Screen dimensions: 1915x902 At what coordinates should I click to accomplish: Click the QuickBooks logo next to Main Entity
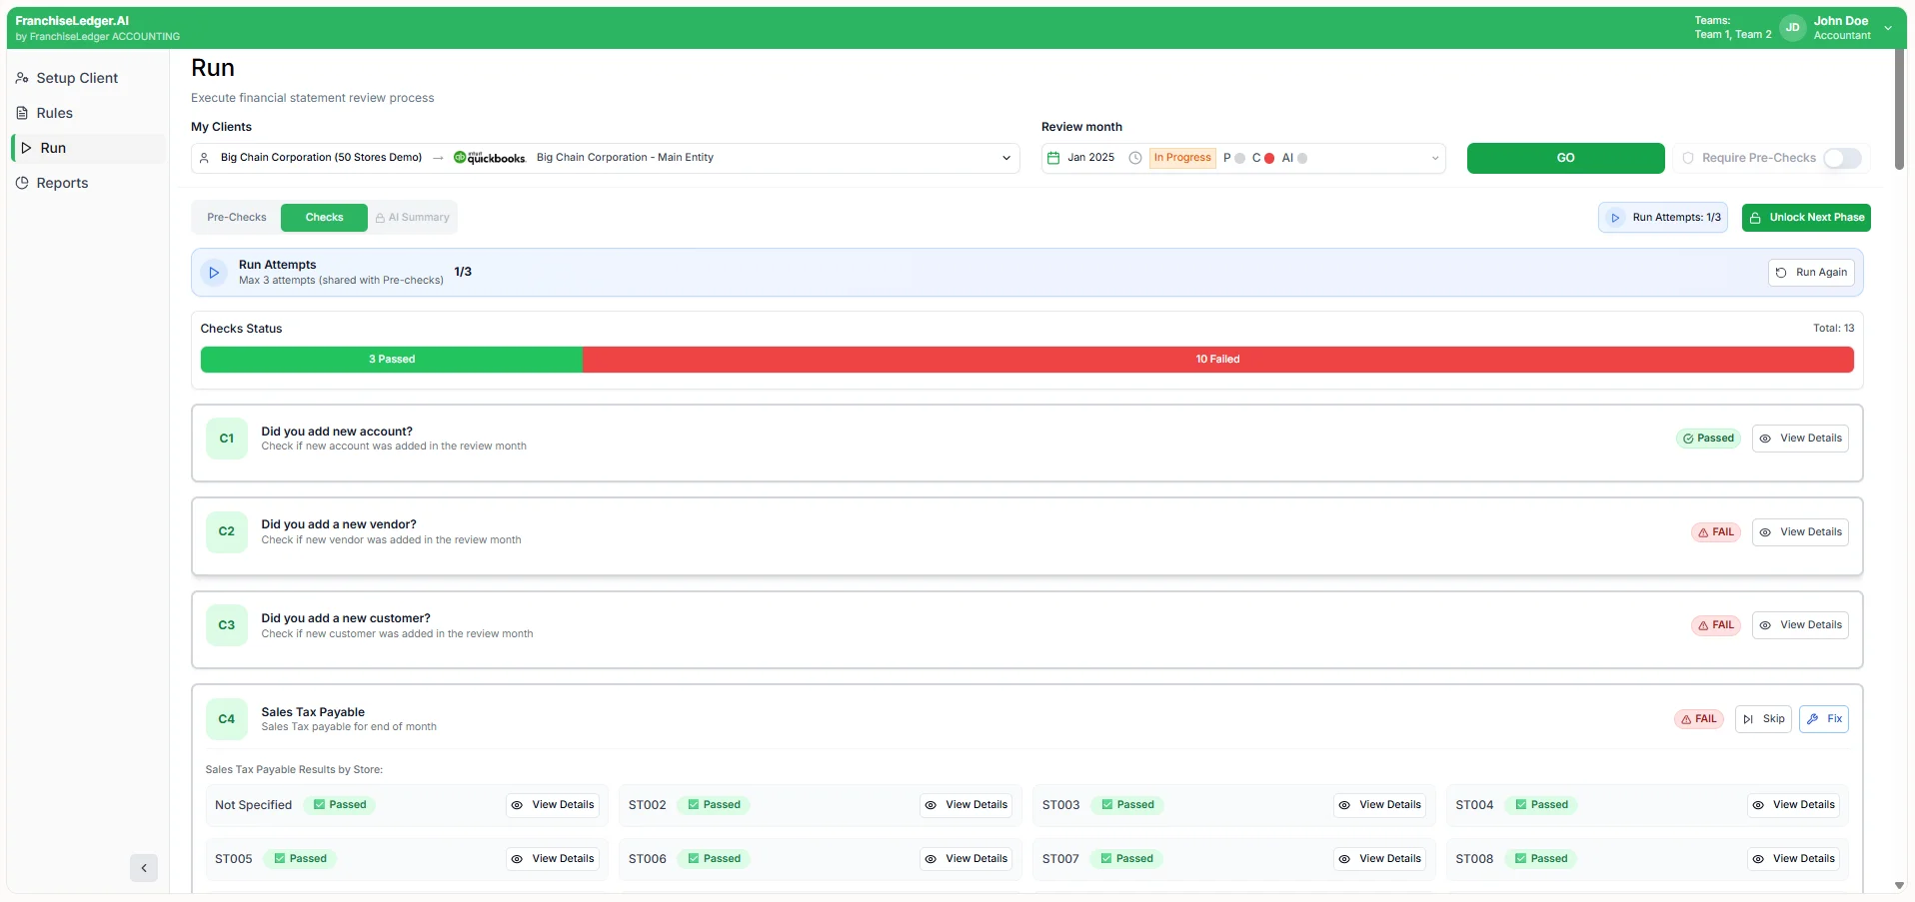pos(488,157)
